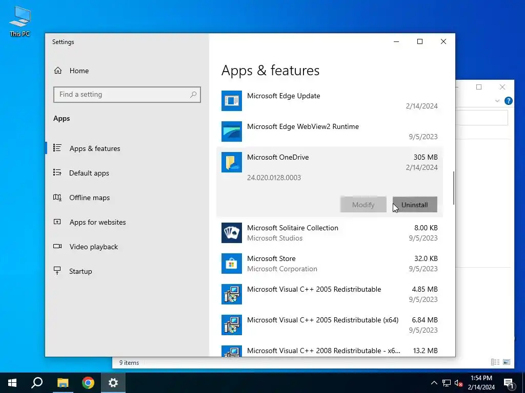Screen dimensions: 525x393
Task: Click in the Find a setting field
Action: click(127, 95)
